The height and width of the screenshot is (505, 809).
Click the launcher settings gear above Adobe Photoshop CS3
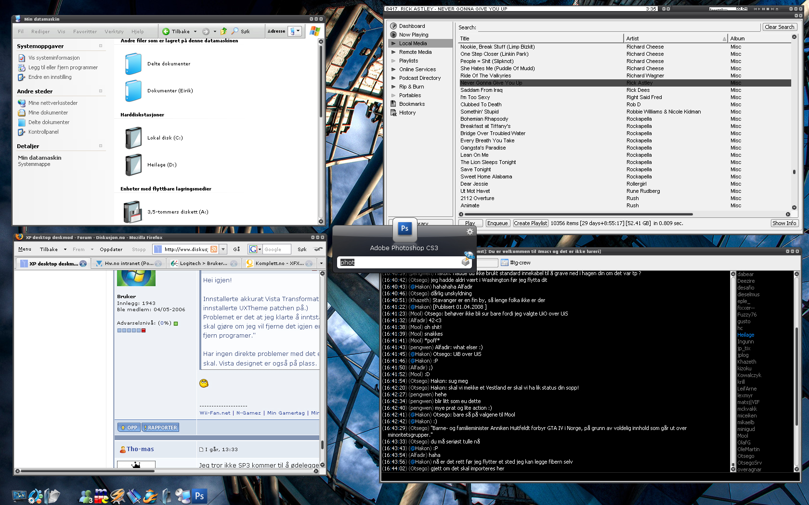470,232
